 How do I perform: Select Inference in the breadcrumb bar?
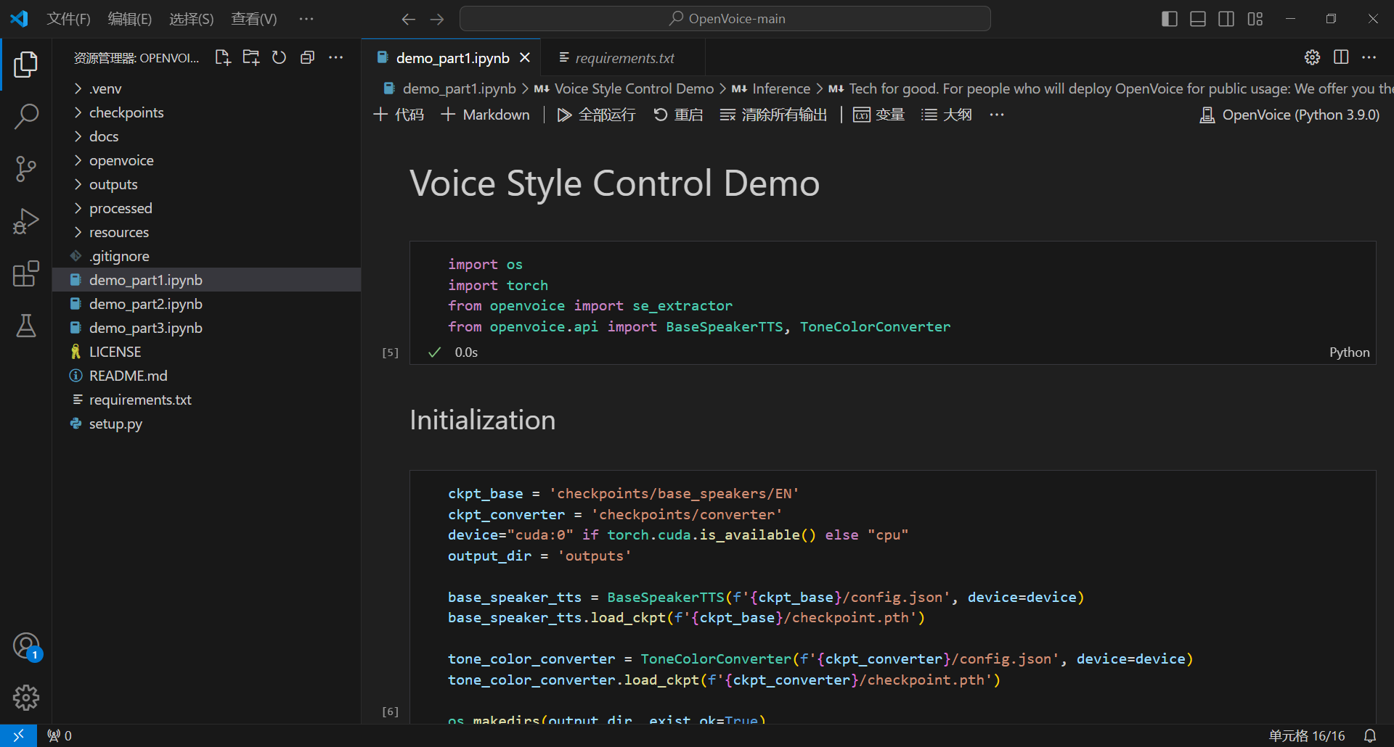pos(781,88)
